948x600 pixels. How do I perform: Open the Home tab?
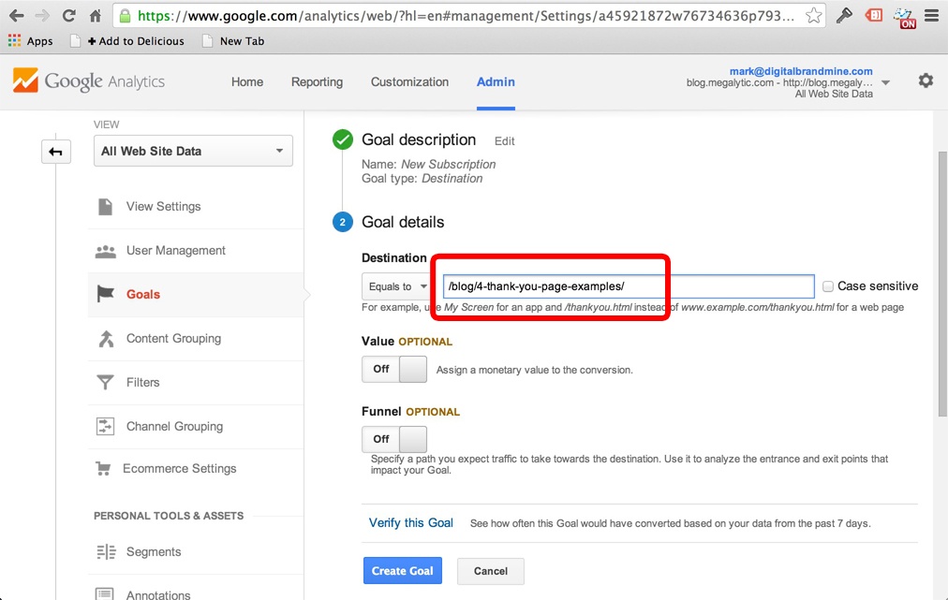pyautogui.click(x=247, y=82)
